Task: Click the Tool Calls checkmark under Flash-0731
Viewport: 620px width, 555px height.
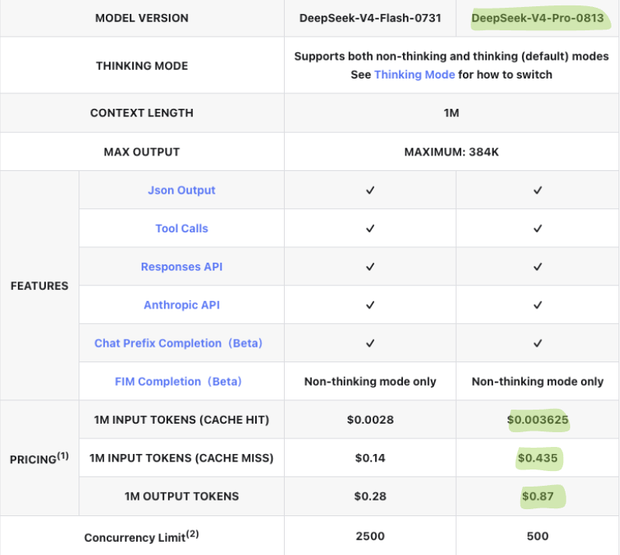Action: pos(370,229)
